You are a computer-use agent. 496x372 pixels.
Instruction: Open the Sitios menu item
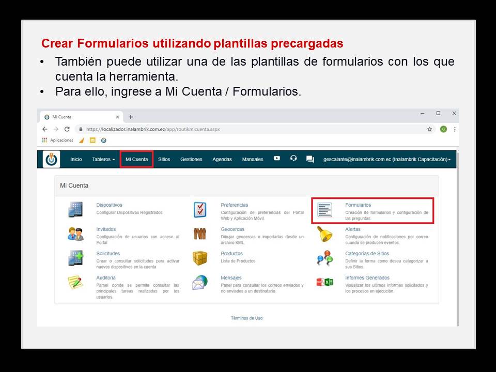click(x=164, y=159)
